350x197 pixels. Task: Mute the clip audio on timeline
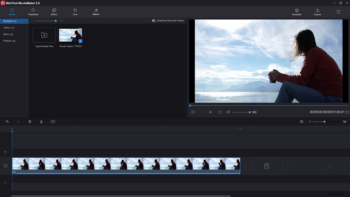14,172
